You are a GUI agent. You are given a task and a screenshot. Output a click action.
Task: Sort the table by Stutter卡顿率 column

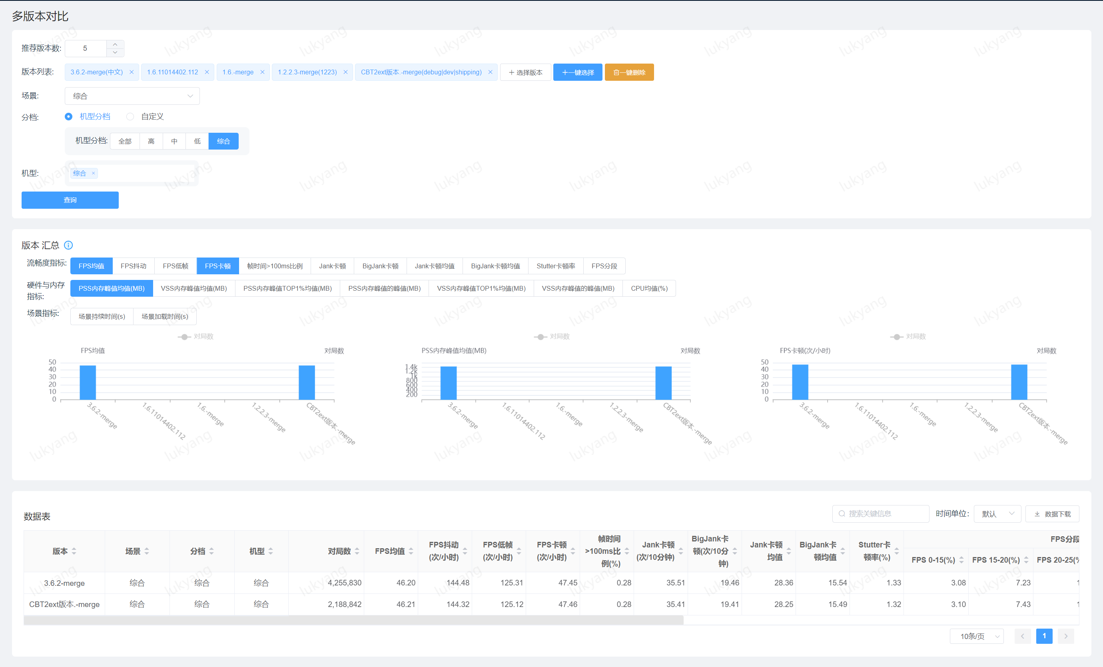897,551
